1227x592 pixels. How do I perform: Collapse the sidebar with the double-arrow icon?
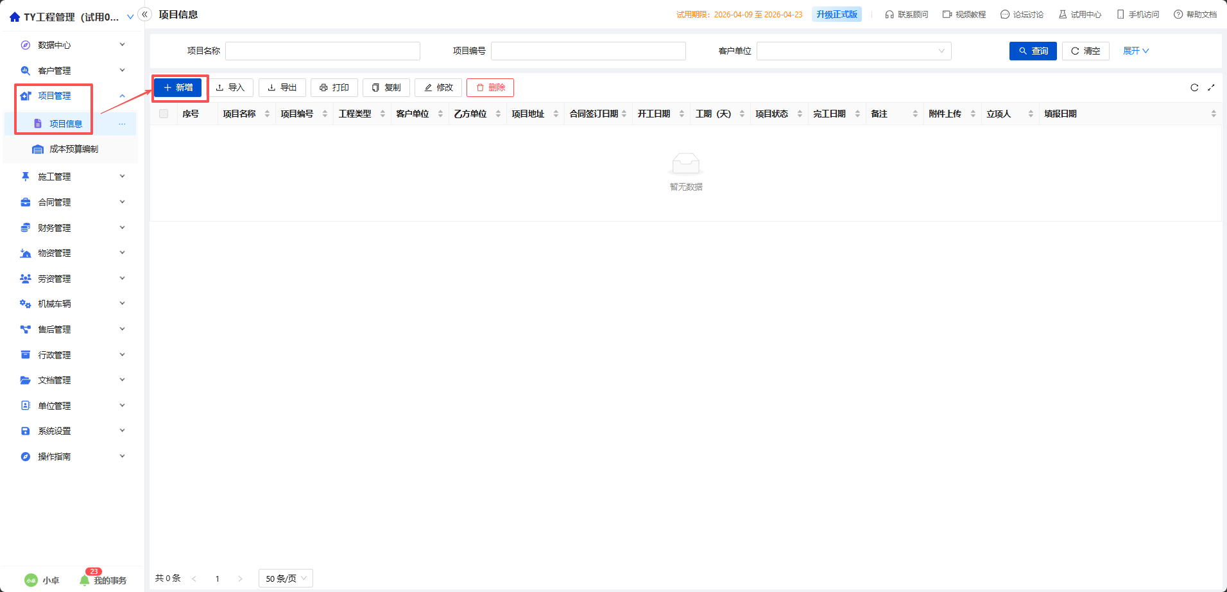tap(145, 14)
